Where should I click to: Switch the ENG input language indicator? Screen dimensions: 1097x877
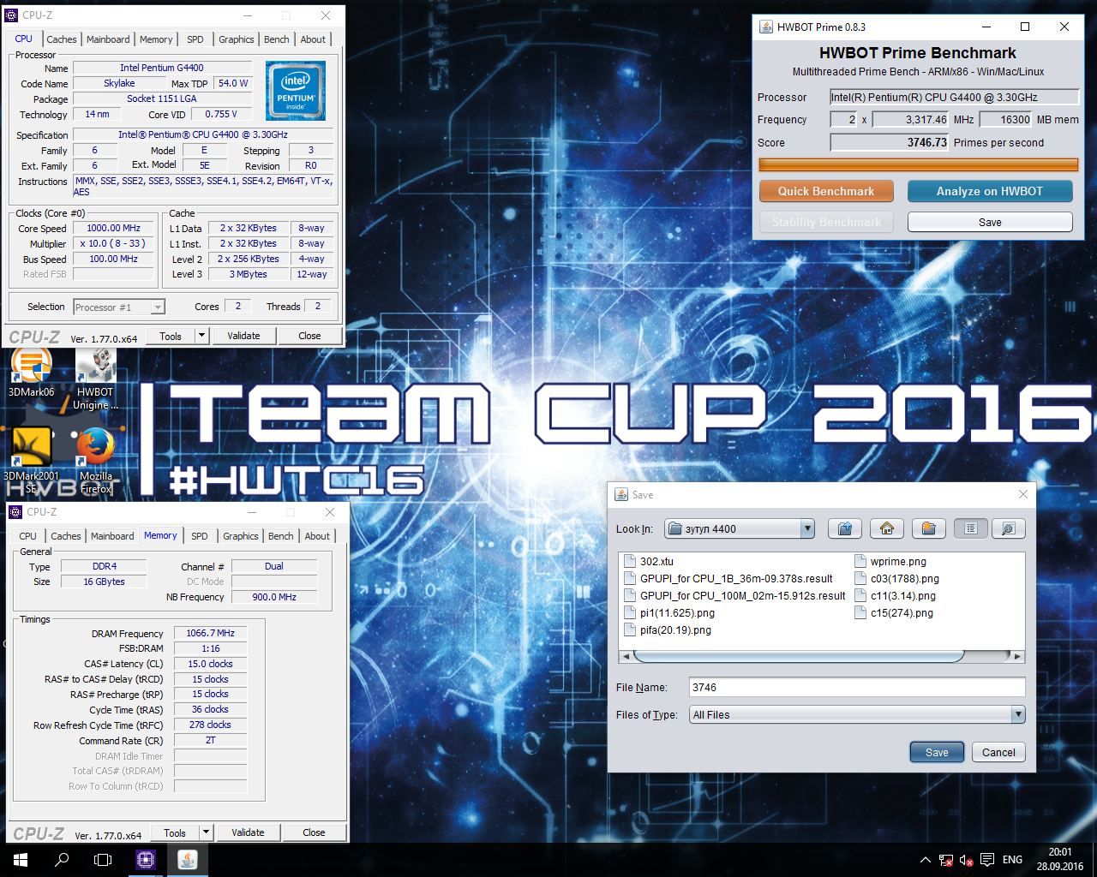pyautogui.click(x=1012, y=860)
